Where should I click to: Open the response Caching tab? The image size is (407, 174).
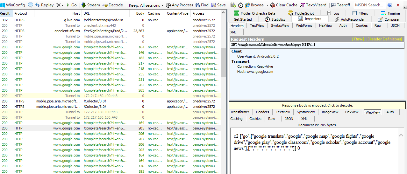click(x=237, y=119)
